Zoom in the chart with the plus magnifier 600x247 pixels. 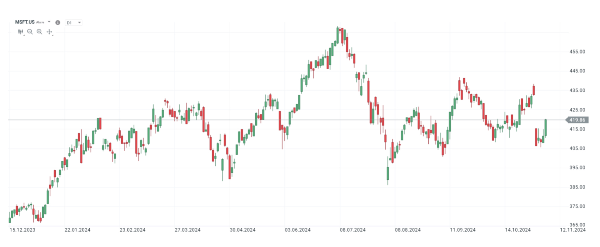coord(39,32)
